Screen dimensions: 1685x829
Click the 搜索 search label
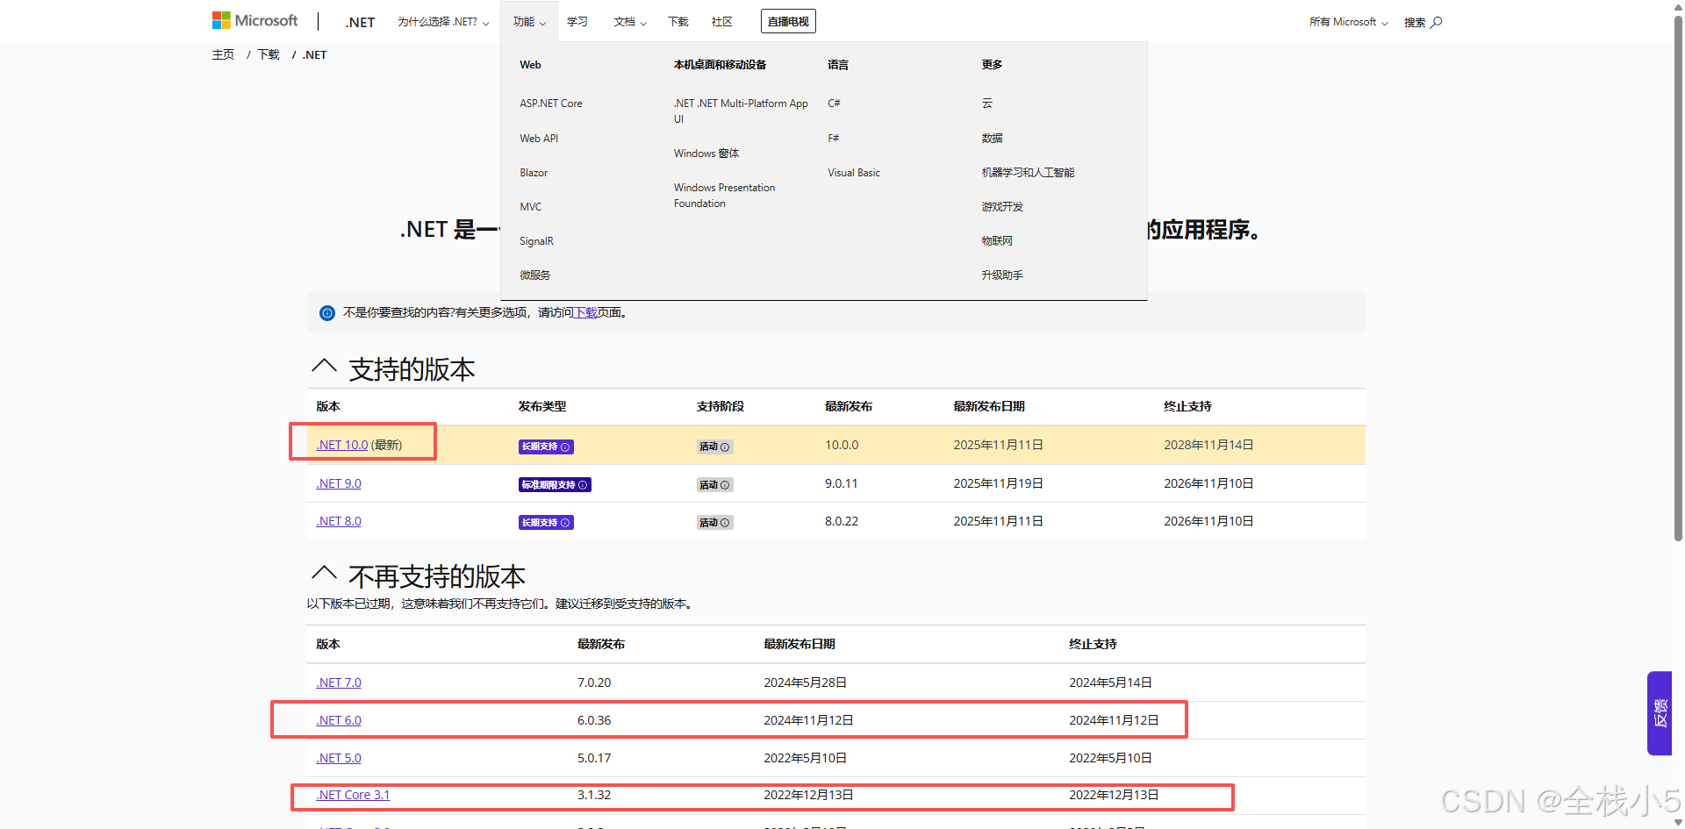1415,23
